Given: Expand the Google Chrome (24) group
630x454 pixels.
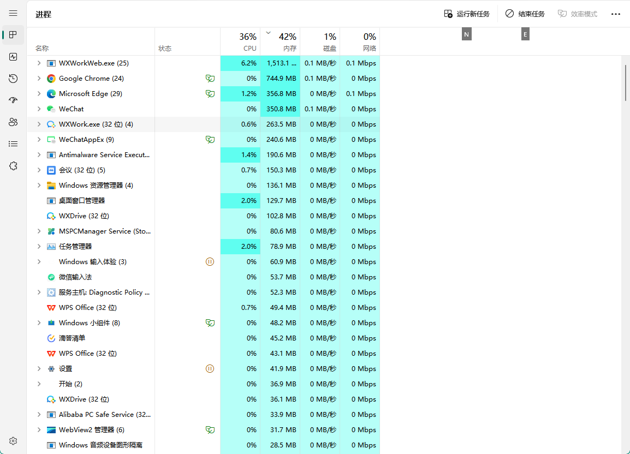Looking at the screenshot, I should [39, 79].
